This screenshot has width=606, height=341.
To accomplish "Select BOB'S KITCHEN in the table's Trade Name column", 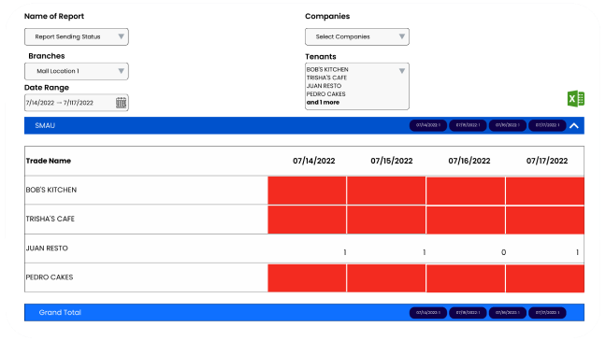I will 51,190.
